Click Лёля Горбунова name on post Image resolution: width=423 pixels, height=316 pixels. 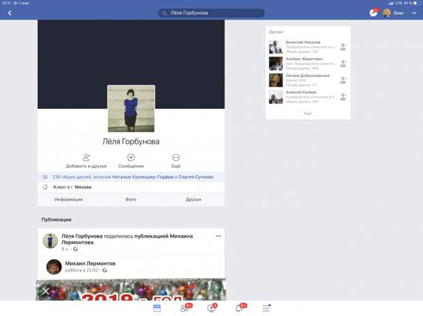point(82,236)
